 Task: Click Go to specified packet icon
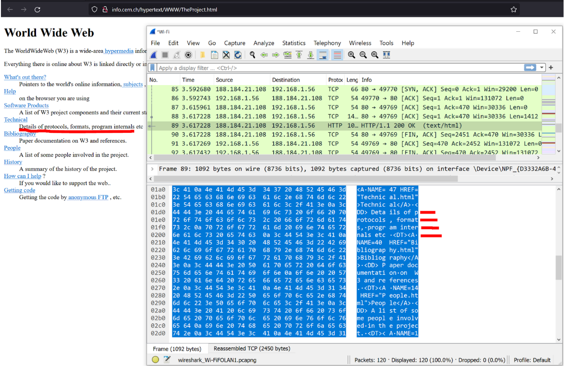click(287, 55)
